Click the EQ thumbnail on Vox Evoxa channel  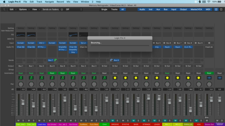[x=73, y=34]
